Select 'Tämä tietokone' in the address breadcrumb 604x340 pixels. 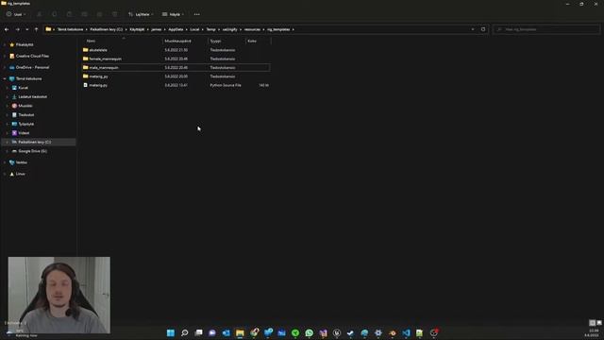(70, 29)
